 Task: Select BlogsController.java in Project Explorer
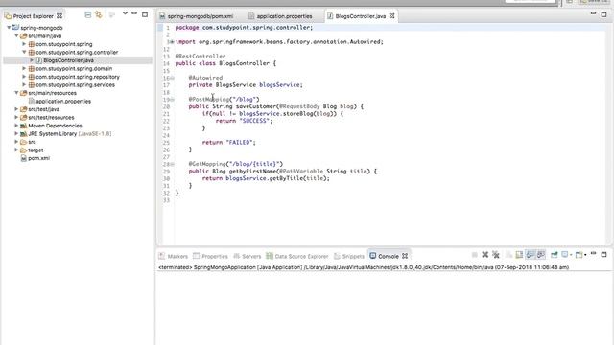[x=68, y=60]
